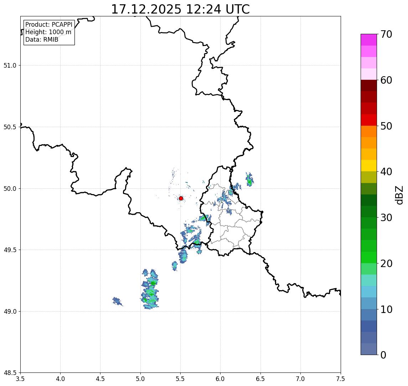Screen dimensions: 408x386
Task: Pick the orange colorbar segment just below 50
Action: click(x=369, y=131)
